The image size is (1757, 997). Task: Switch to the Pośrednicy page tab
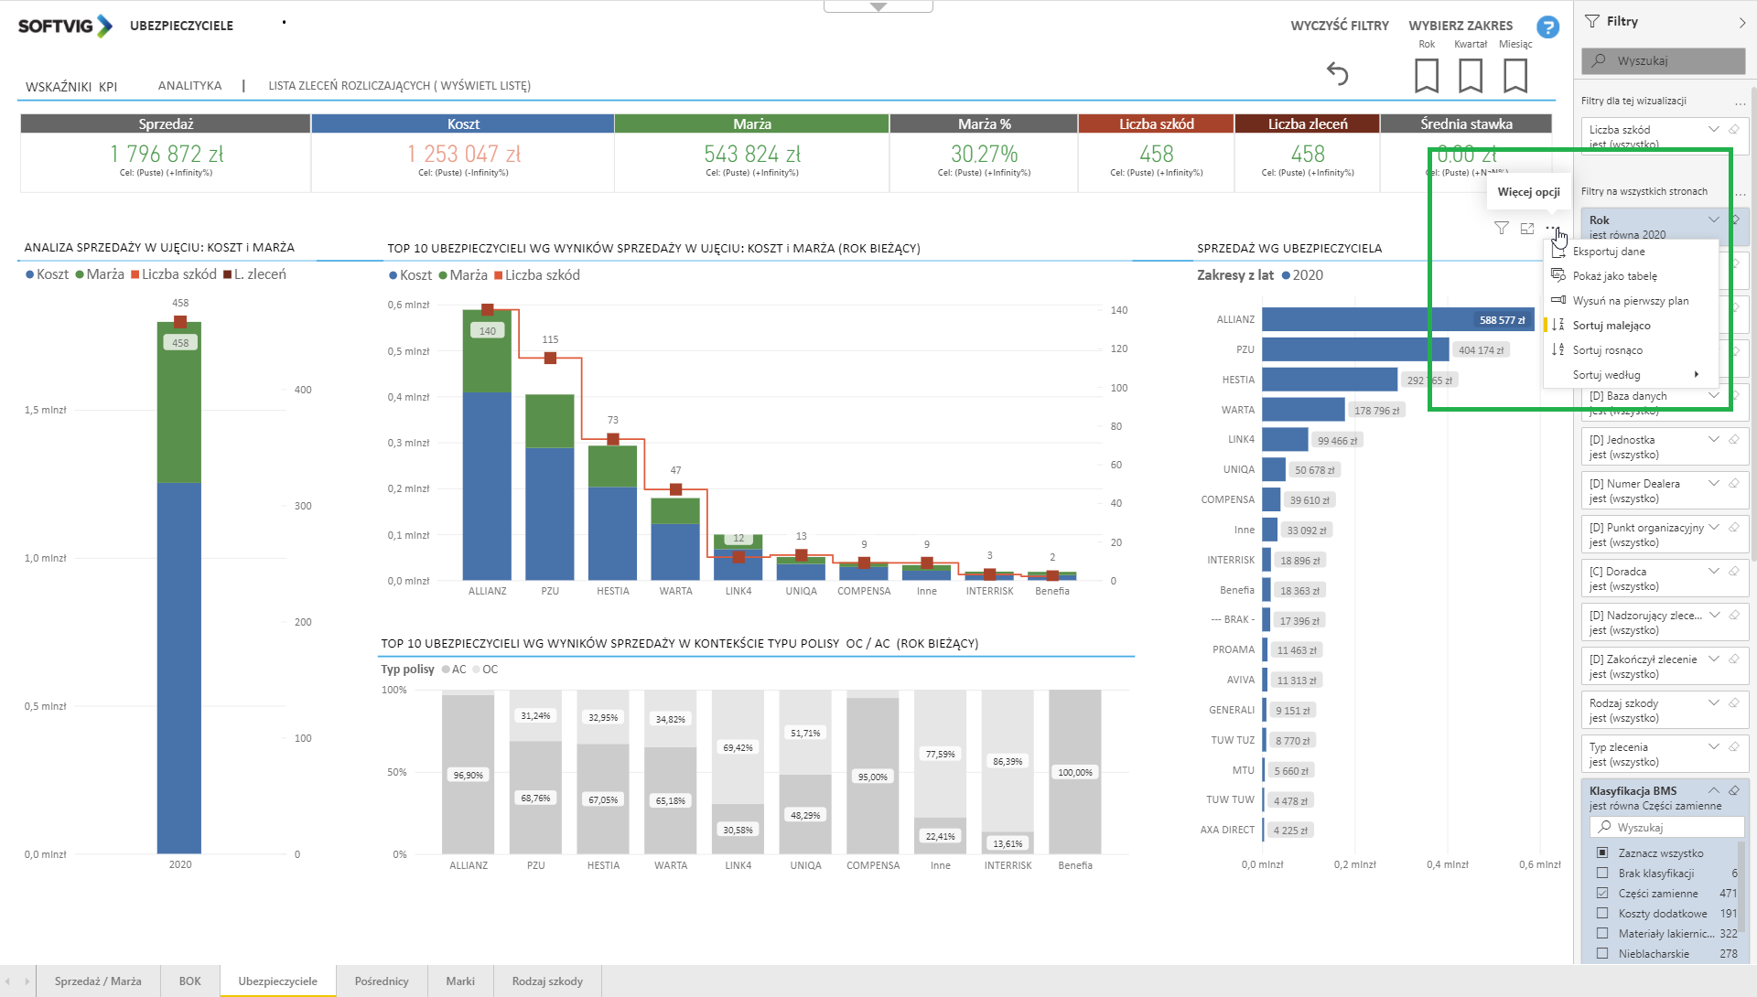[x=381, y=981]
